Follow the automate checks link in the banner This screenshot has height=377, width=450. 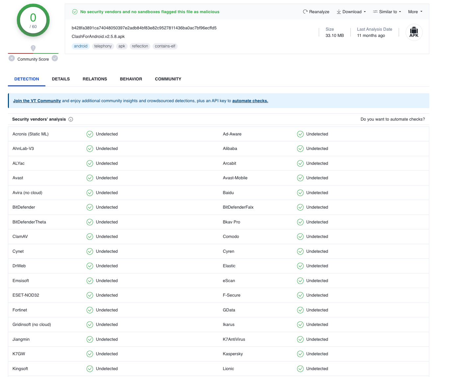coord(250,101)
